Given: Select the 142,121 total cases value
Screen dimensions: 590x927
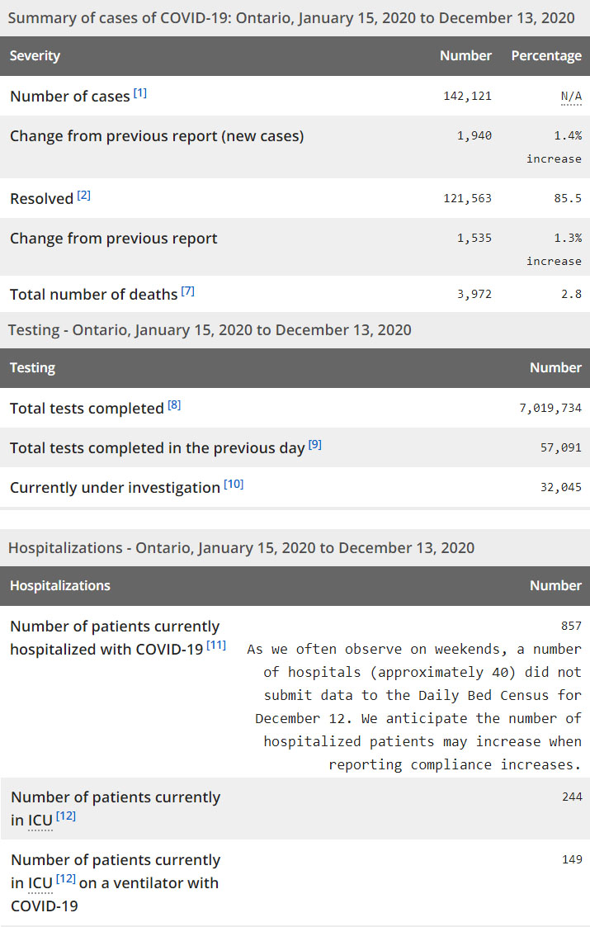Looking at the screenshot, I should coord(467,96).
